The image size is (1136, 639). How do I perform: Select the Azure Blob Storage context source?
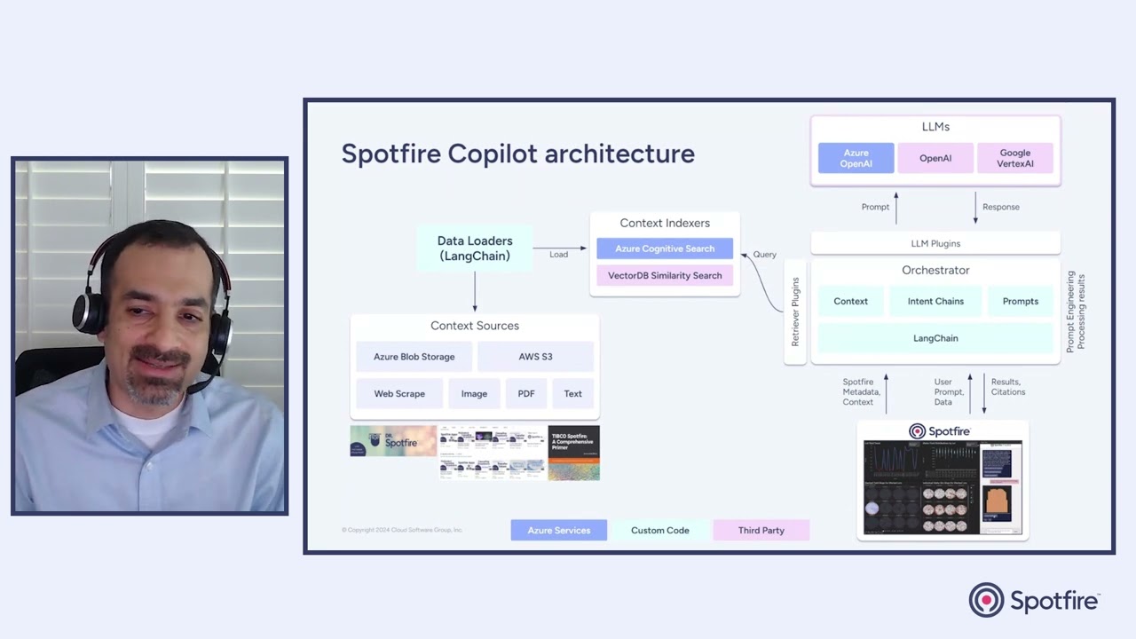pyautogui.click(x=414, y=356)
